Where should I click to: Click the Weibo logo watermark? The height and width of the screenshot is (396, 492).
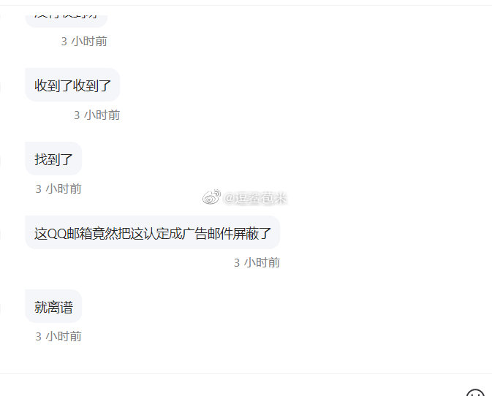pos(211,197)
